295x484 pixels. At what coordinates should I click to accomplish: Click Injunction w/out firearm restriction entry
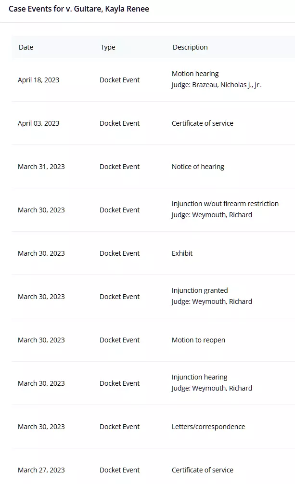coord(225,204)
